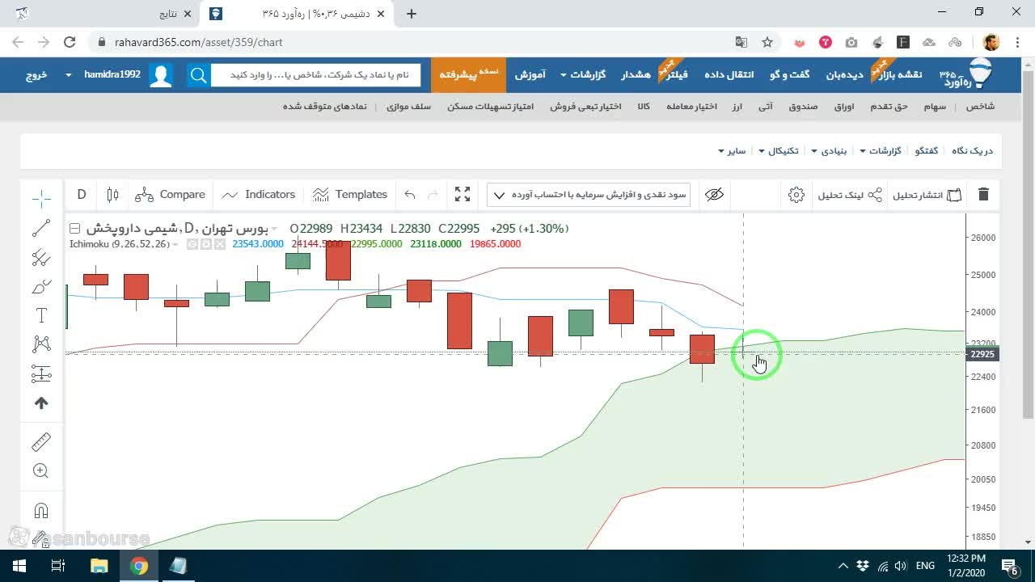The width and height of the screenshot is (1035, 582).
Task: Click the symbol search input field
Action: 315,75
